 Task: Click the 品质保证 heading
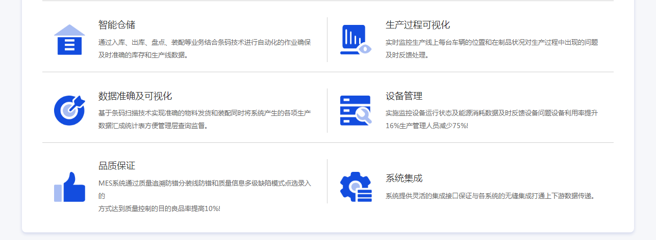[x=117, y=166]
